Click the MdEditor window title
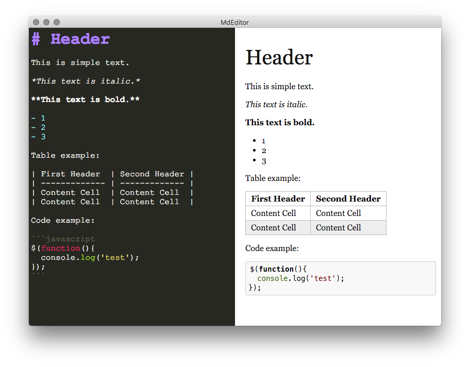470x367 pixels. coord(234,23)
